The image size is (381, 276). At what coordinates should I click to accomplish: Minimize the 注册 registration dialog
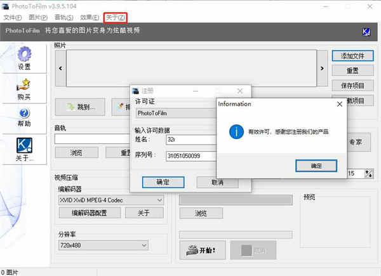(x=196, y=91)
